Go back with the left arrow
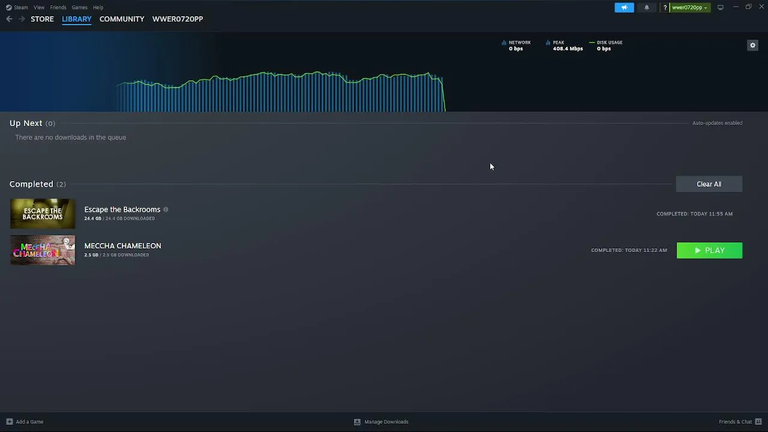 pyautogui.click(x=9, y=19)
